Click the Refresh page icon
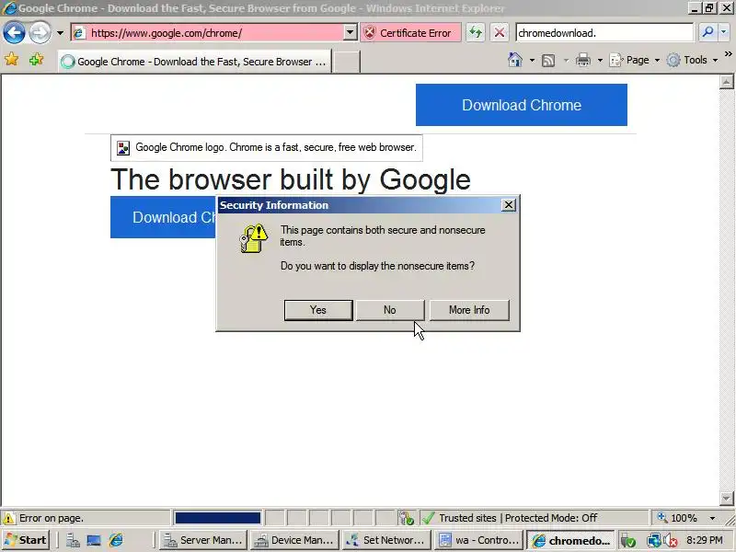The width and height of the screenshot is (736, 552). [476, 33]
